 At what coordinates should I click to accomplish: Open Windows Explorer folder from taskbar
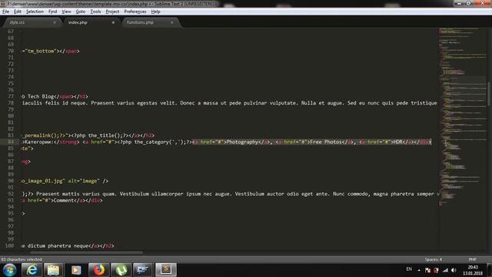coord(53,270)
